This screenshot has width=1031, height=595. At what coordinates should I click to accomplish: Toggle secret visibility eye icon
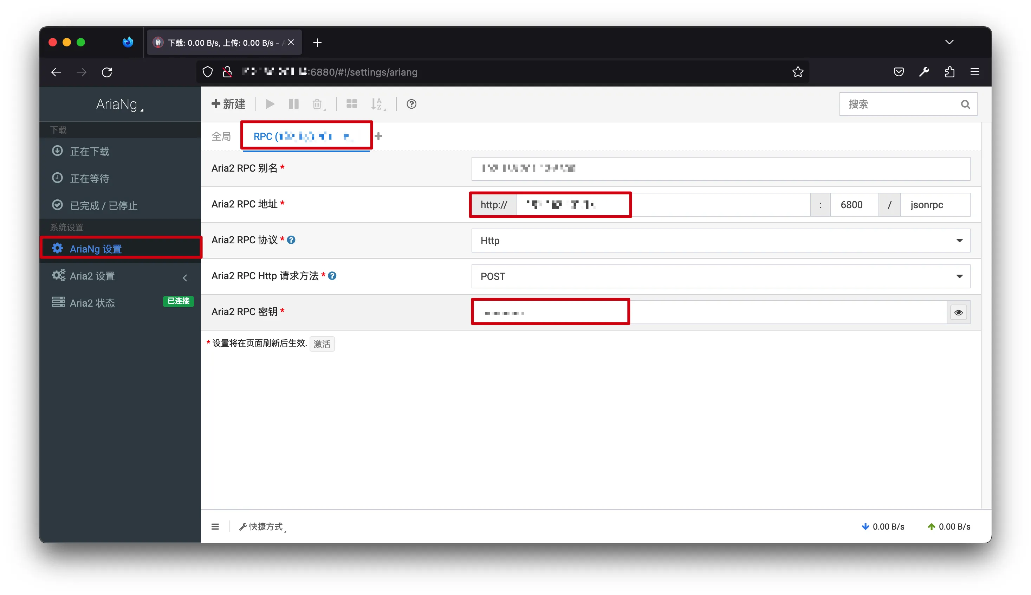[958, 313]
